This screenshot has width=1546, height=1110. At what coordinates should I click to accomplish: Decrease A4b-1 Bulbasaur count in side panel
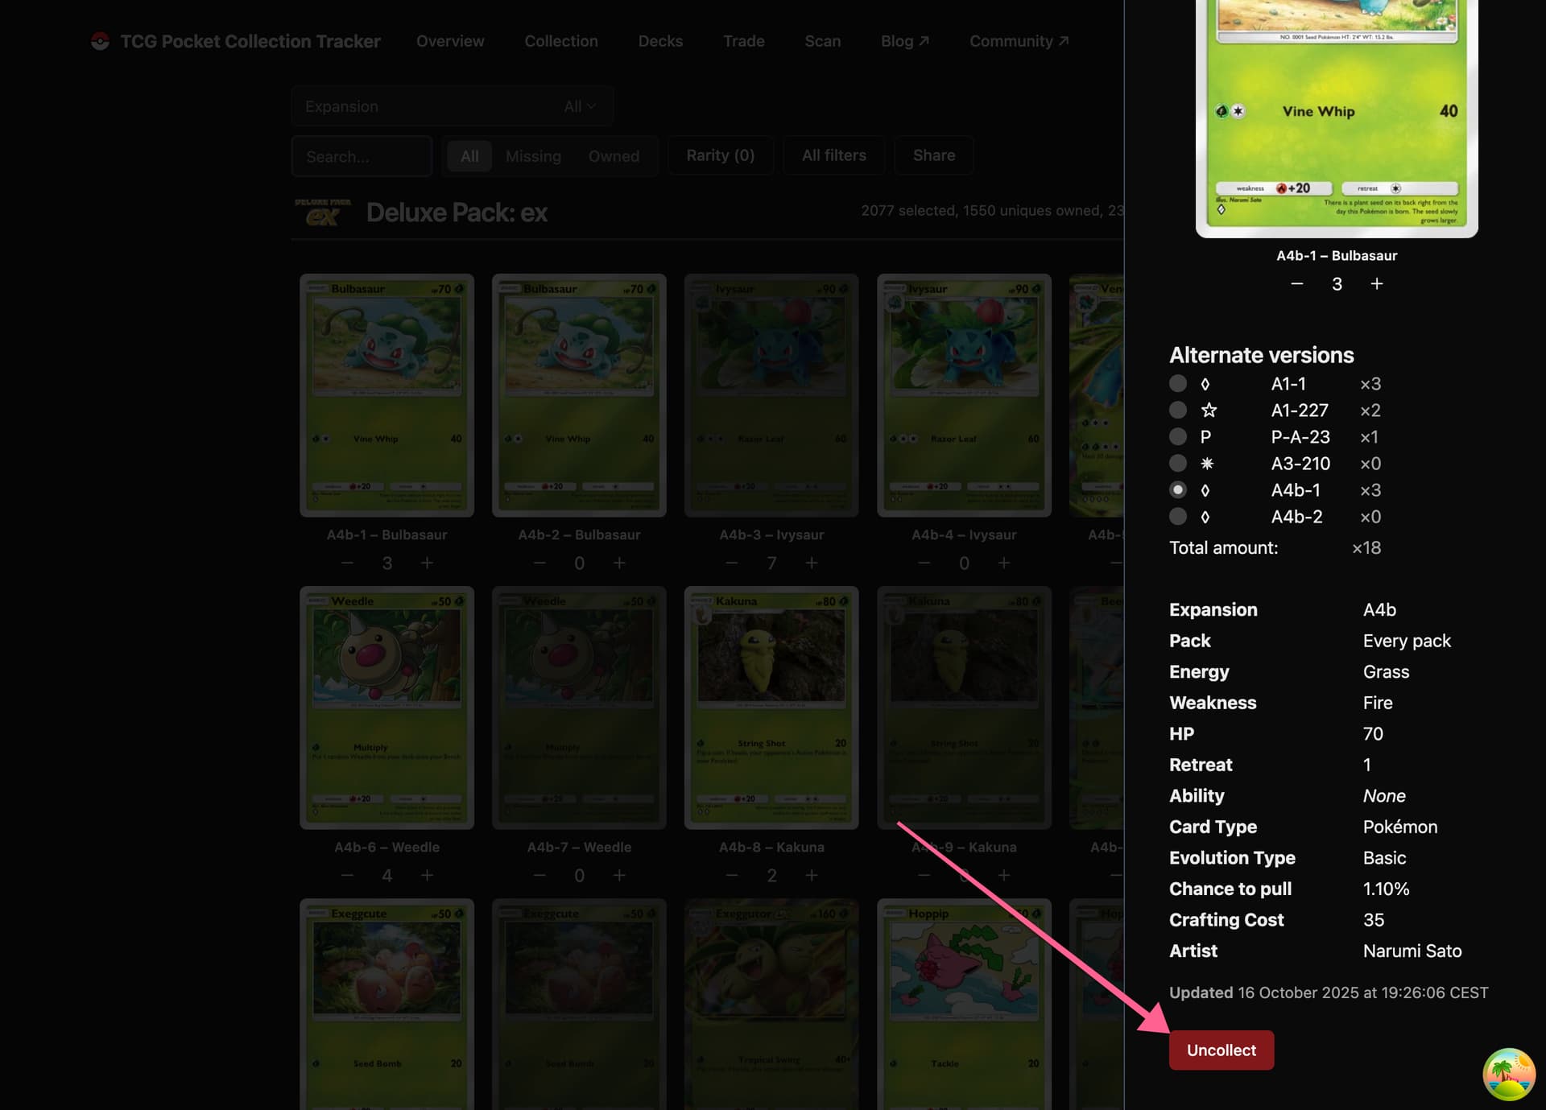(x=1296, y=283)
